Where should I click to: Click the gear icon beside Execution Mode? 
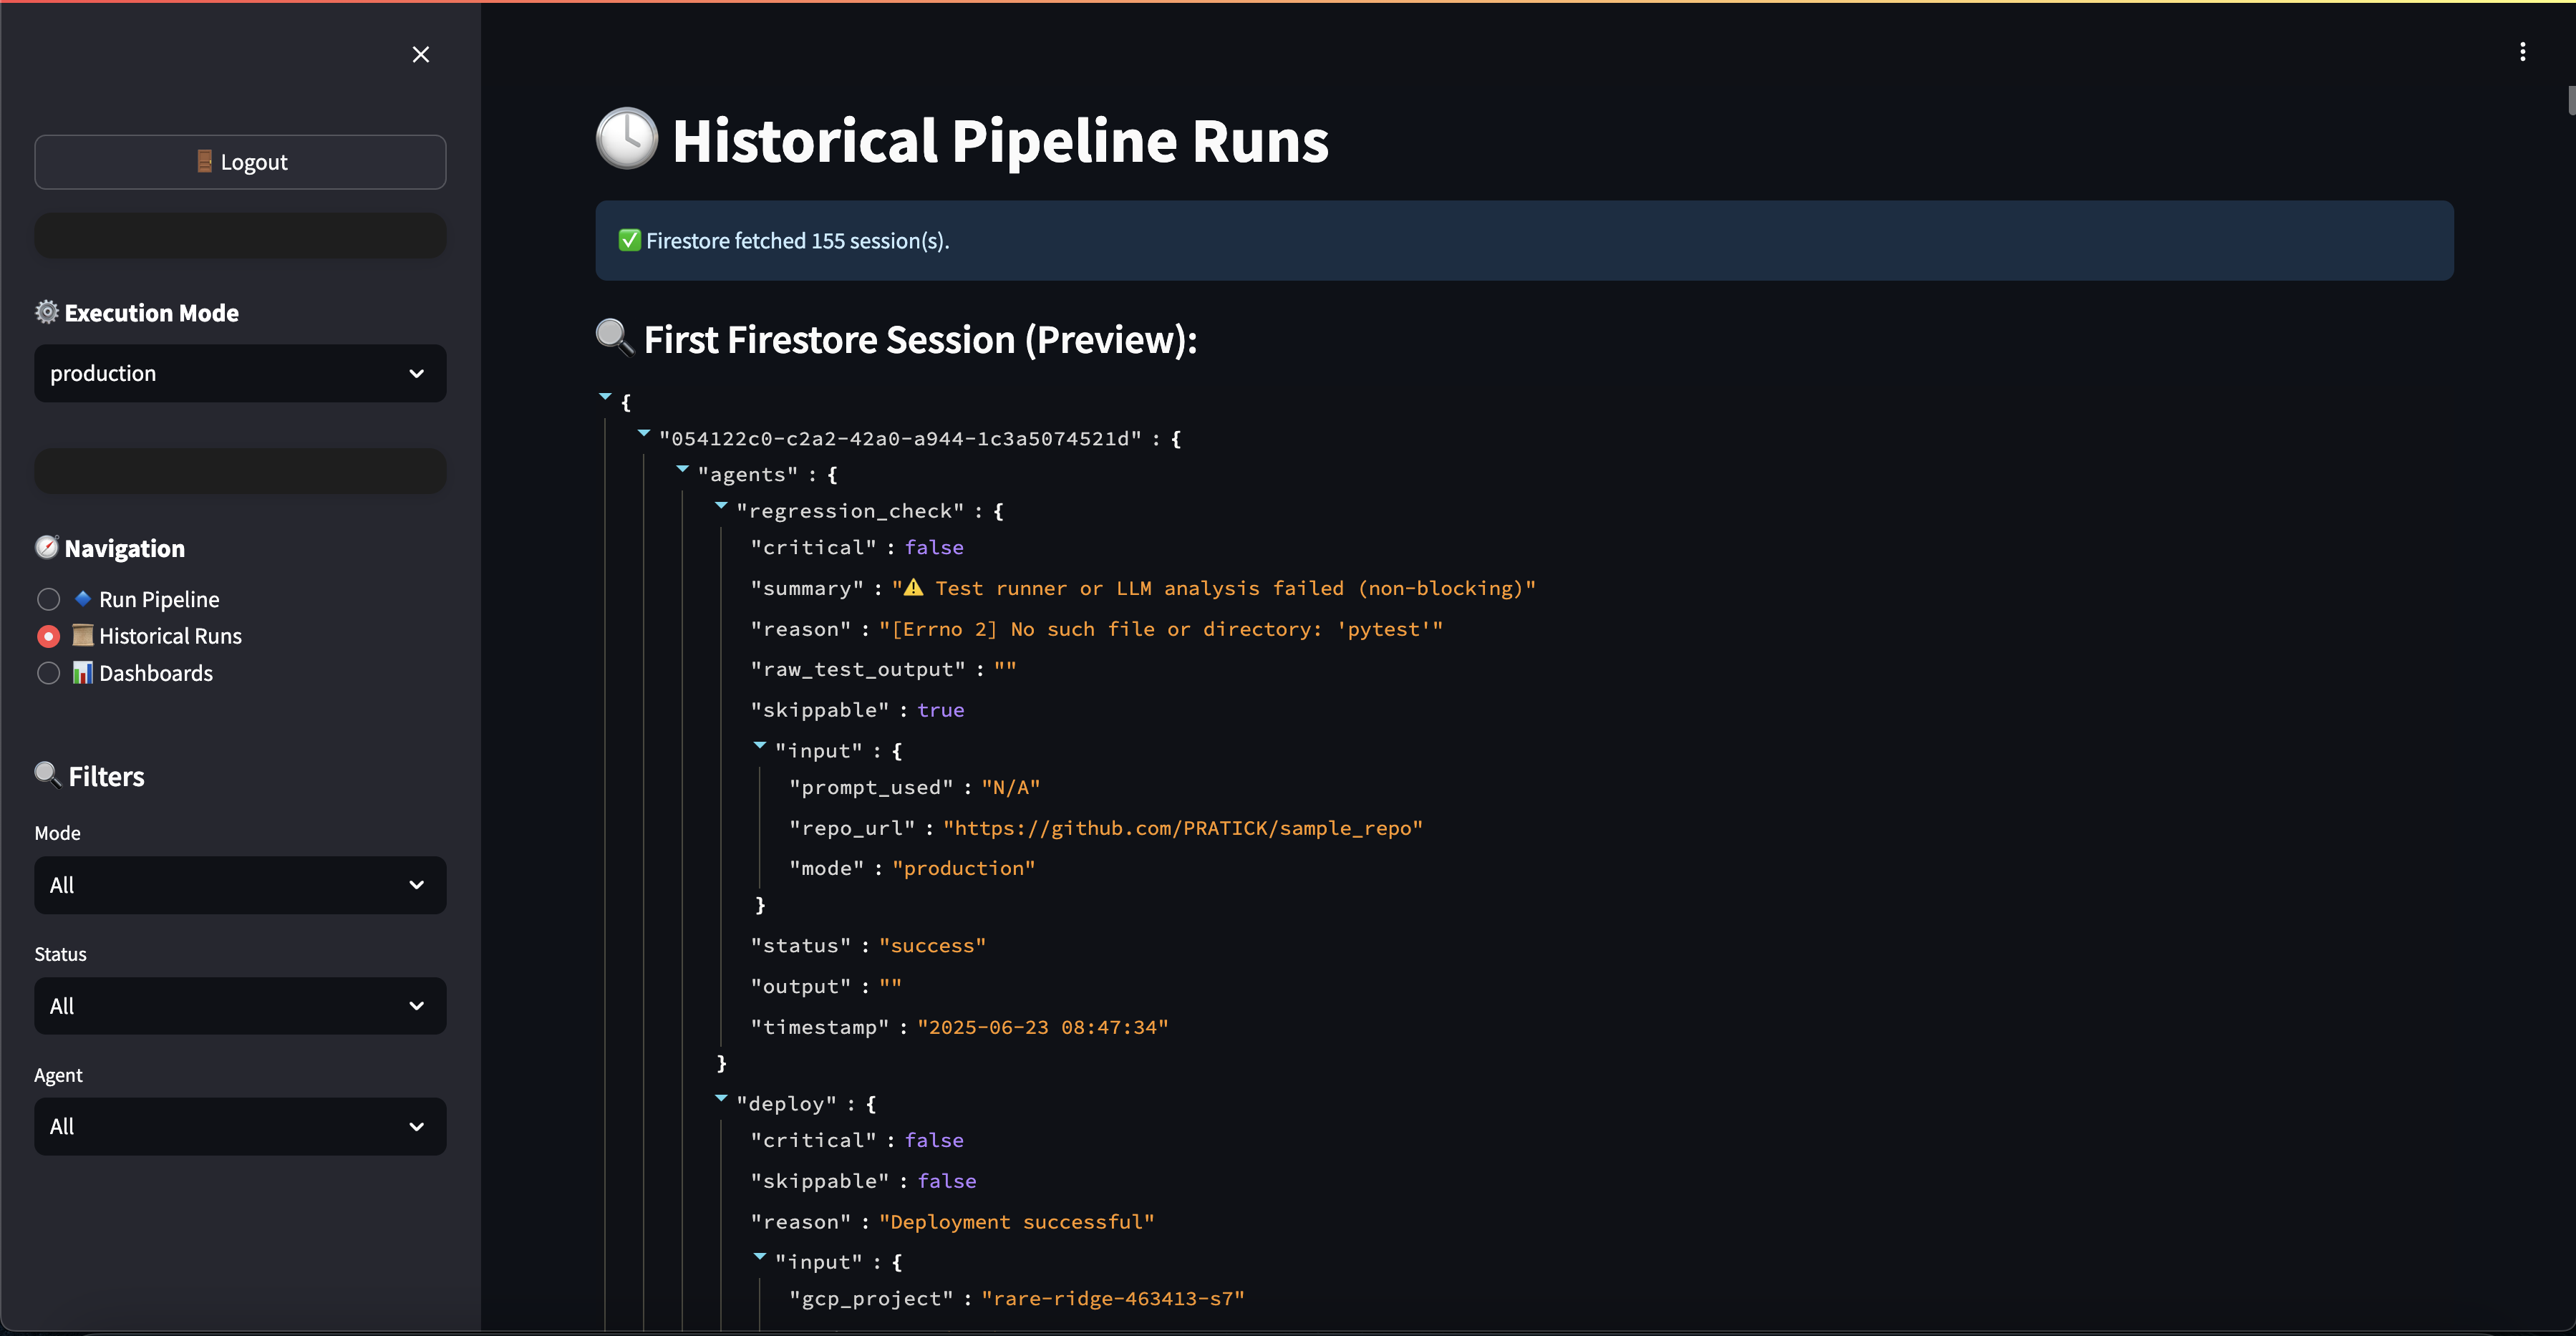pyautogui.click(x=47, y=312)
